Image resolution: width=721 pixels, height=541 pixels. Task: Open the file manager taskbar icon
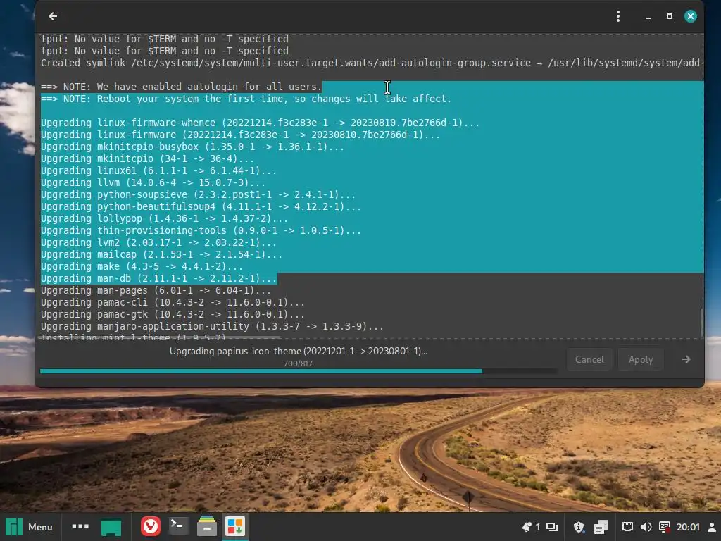pyautogui.click(x=207, y=526)
